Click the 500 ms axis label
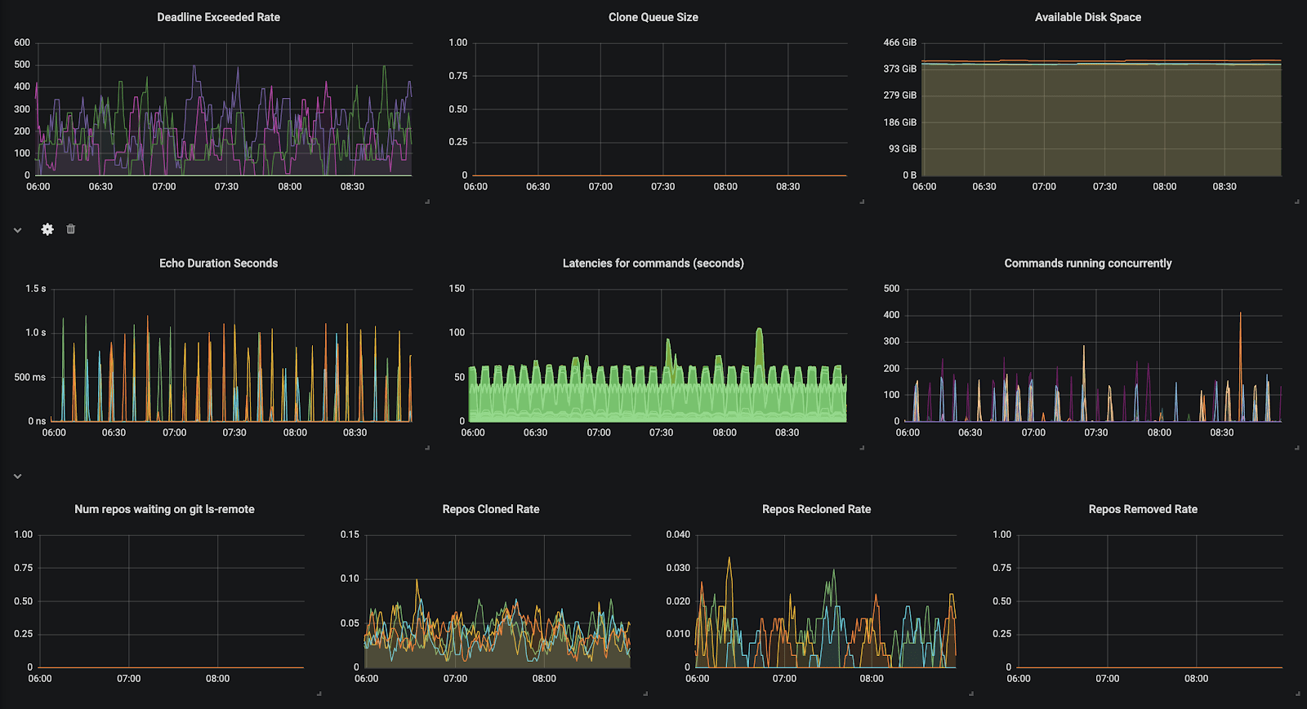The width and height of the screenshot is (1307, 709). [29, 377]
